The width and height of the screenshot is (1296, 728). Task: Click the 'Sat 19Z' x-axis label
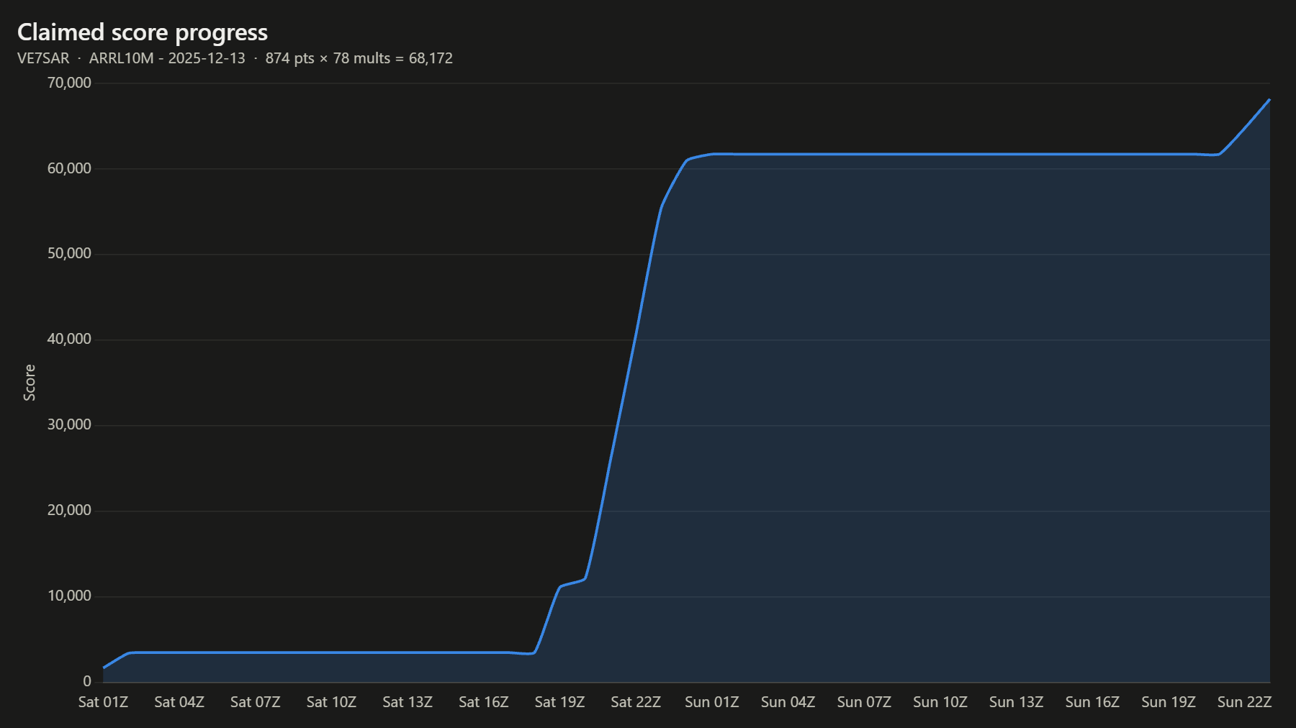559,702
